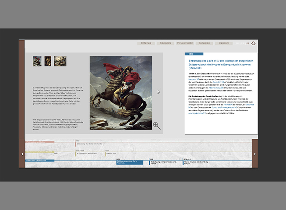
Task: Switch language to DE
Action: point(248,43)
